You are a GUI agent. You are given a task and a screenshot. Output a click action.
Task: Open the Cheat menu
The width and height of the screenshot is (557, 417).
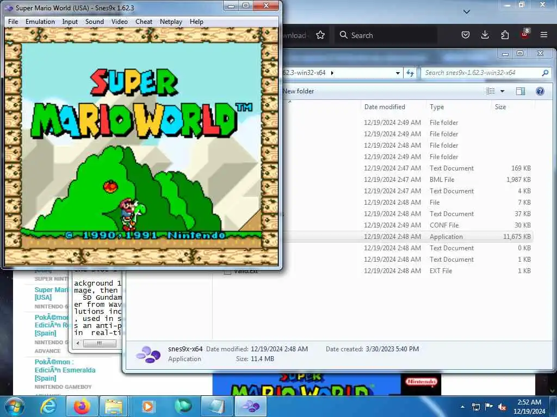coord(144,22)
